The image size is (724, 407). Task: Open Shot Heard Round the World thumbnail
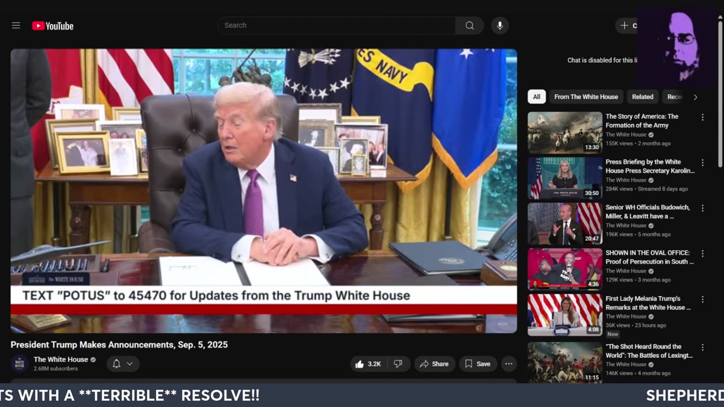[x=565, y=362]
